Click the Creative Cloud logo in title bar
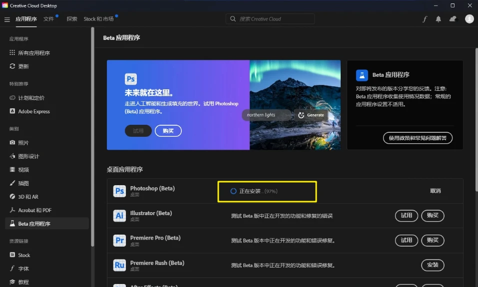This screenshot has height=287, width=478. [x=5, y=5]
